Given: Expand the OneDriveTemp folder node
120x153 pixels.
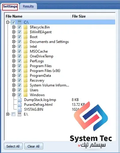Looking at the screenshot, I should tap(14, 56).
